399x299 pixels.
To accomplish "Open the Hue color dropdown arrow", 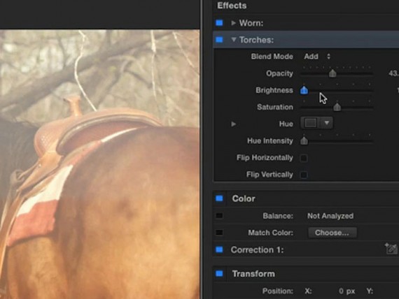I will (327, 123).
